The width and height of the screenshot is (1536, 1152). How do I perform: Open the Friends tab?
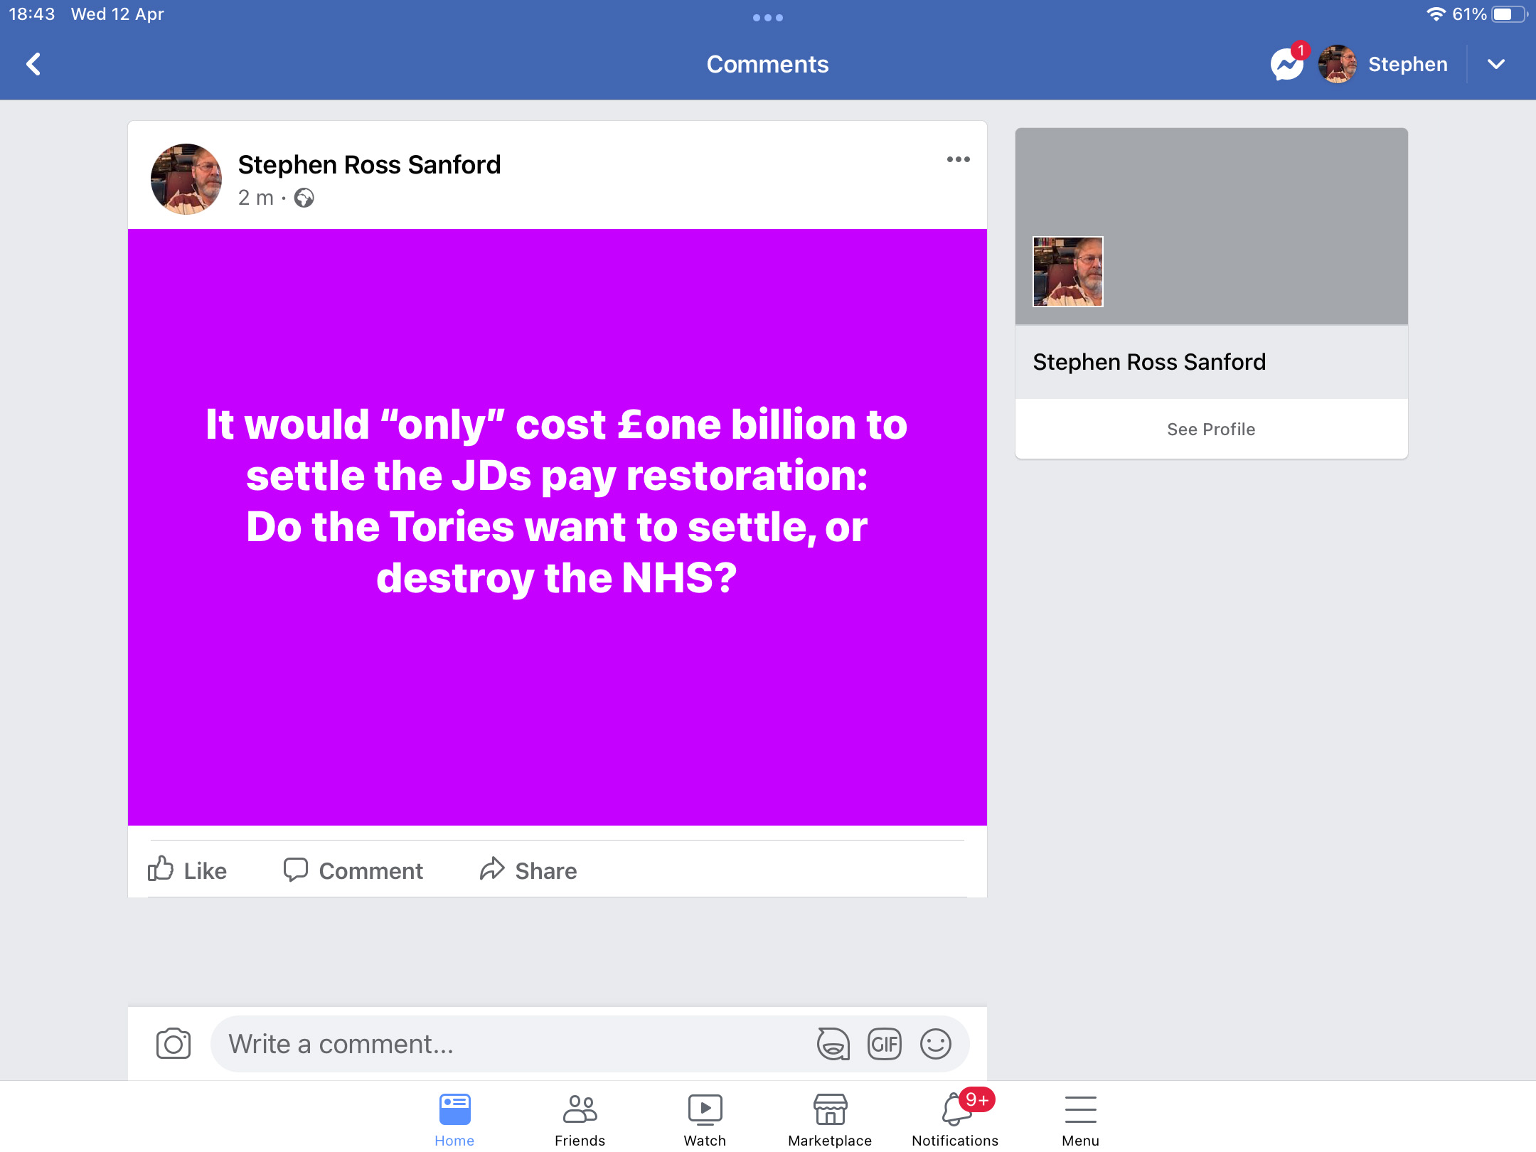[x=580, y=1119]
